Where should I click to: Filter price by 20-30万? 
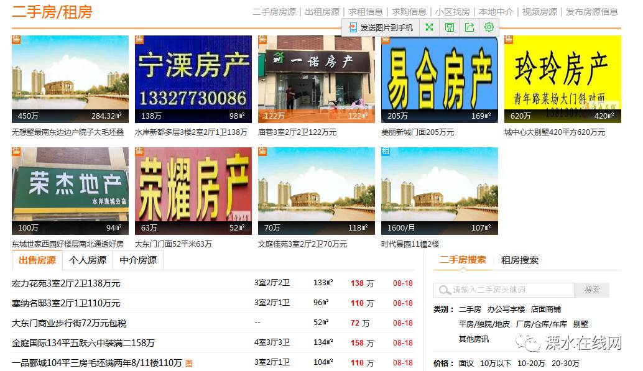pyautogui.click(x=565, y=364)
